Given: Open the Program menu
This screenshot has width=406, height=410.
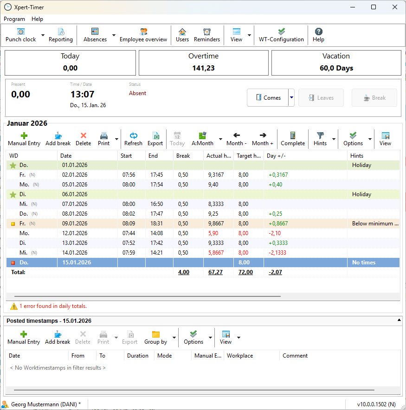Looking at the screenshot, I should click(x=14, y=19).
